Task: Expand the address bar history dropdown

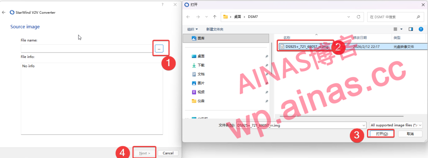Action: (349, 17)
